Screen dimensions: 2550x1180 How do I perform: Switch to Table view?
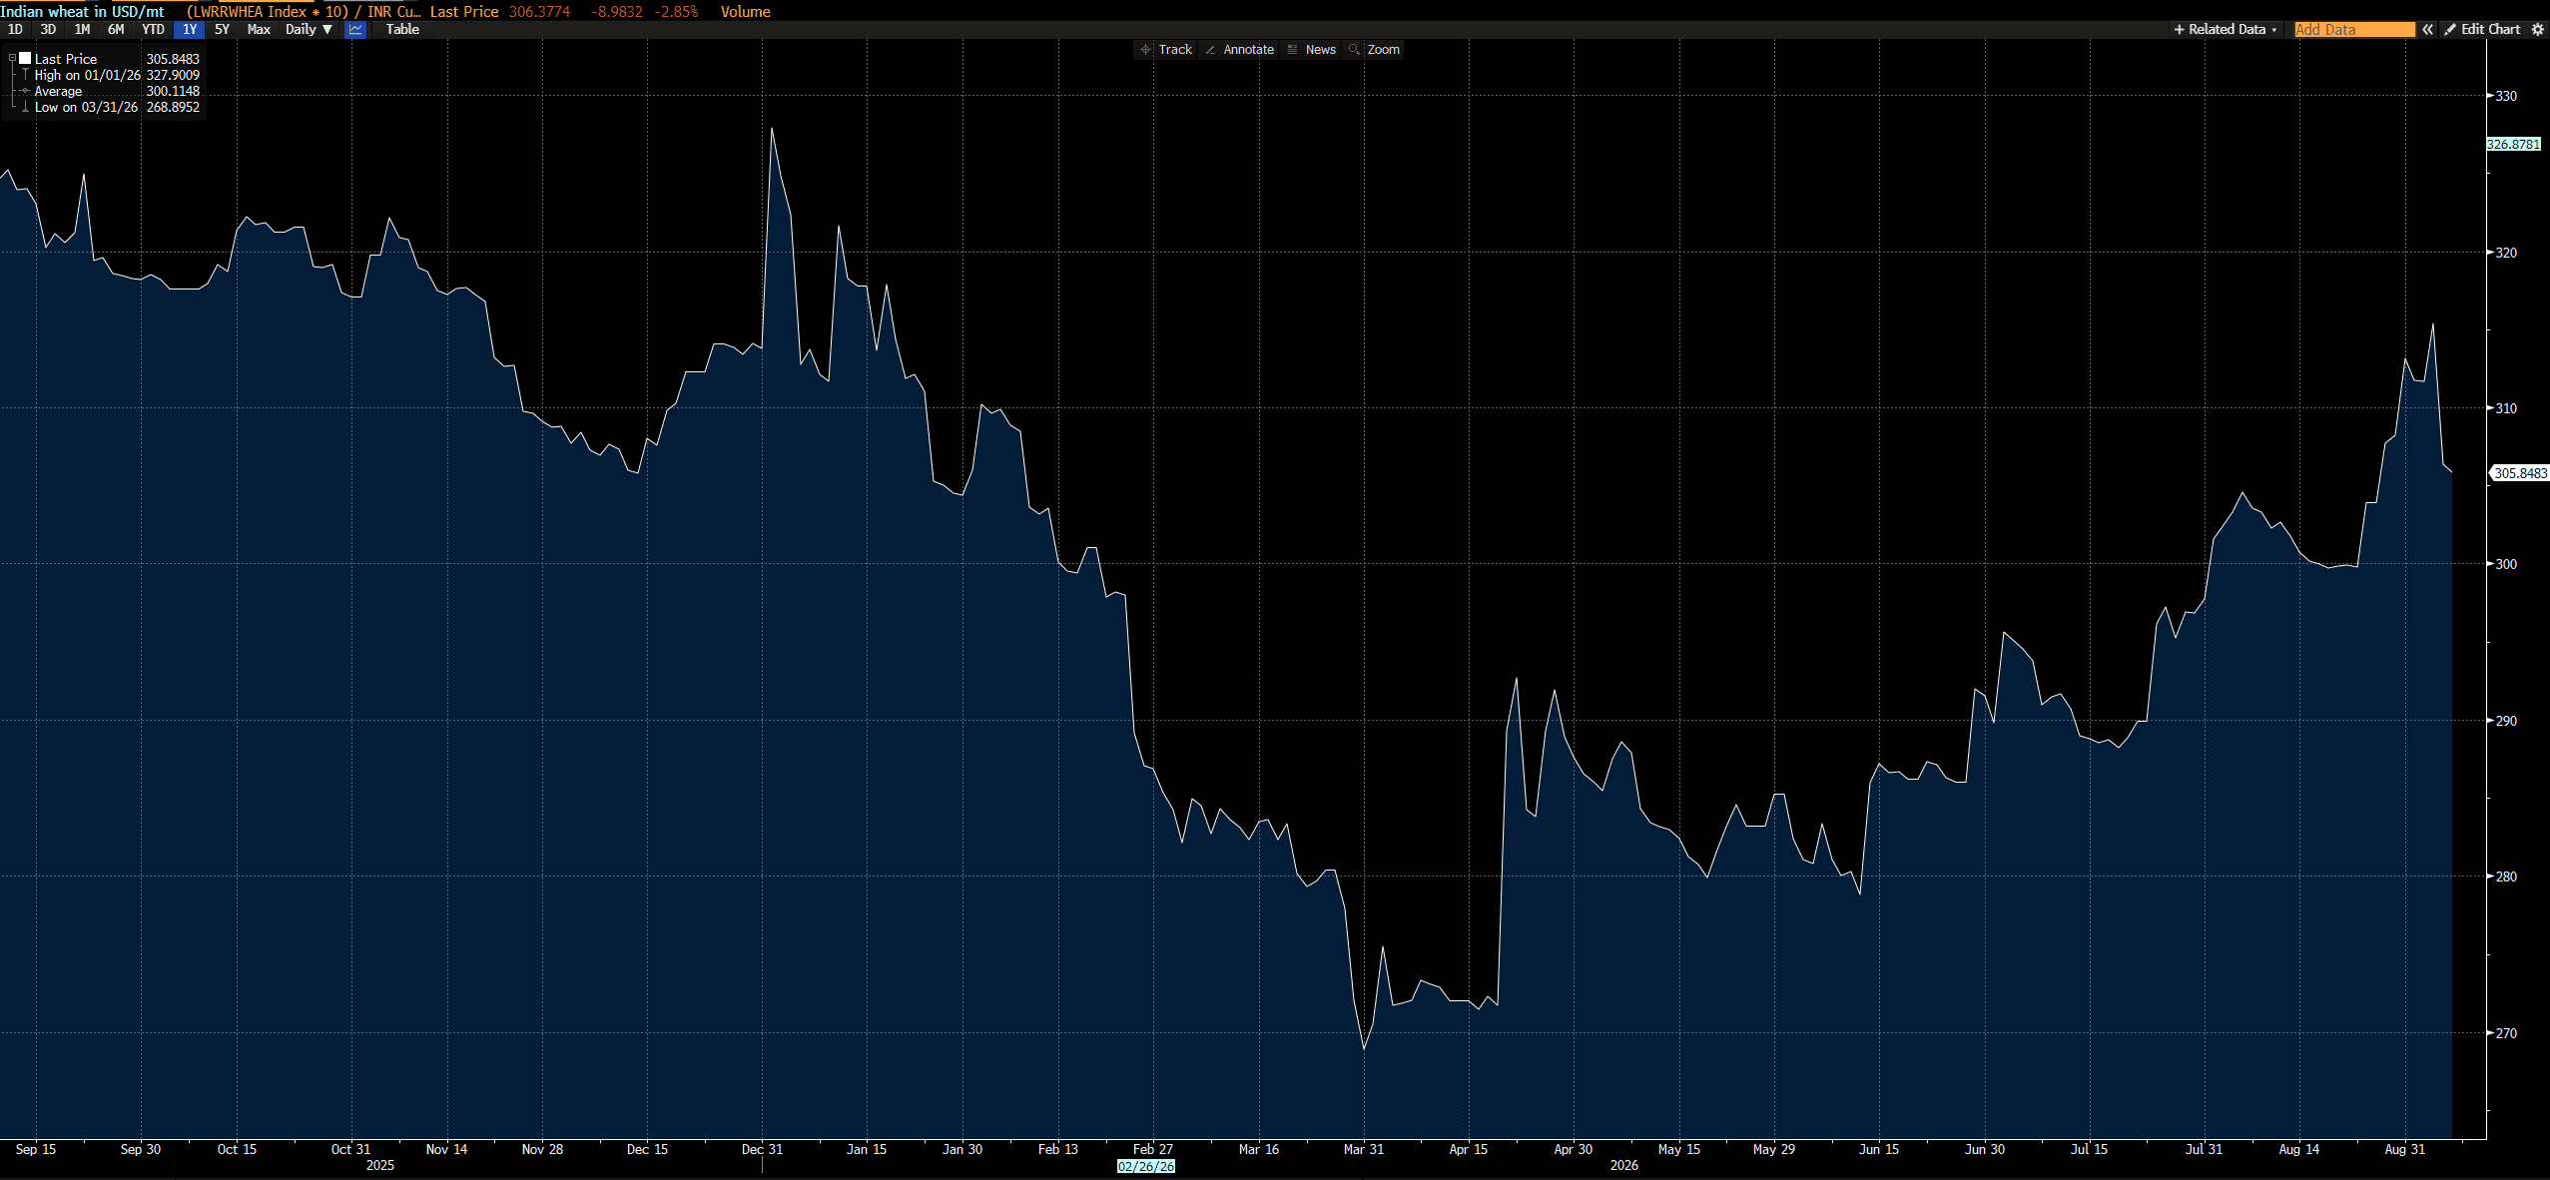pos(402,30)
